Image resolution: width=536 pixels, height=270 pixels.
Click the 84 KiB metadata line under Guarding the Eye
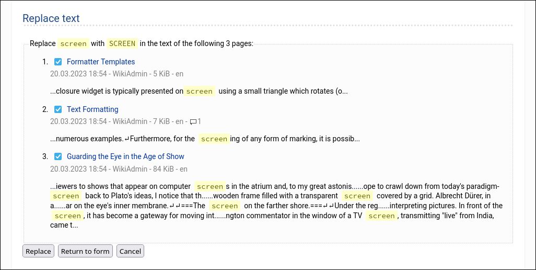(x=119, y=169)
